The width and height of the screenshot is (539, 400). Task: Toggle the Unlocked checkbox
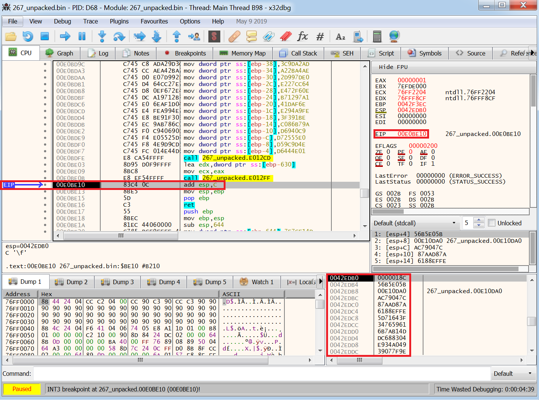point(492,223)
